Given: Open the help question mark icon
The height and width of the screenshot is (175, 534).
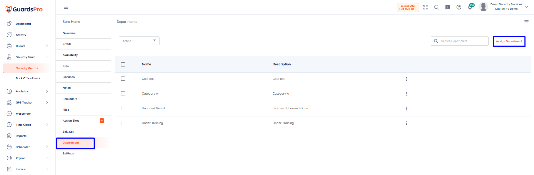Looking at the screenshot, I should 459,7.
